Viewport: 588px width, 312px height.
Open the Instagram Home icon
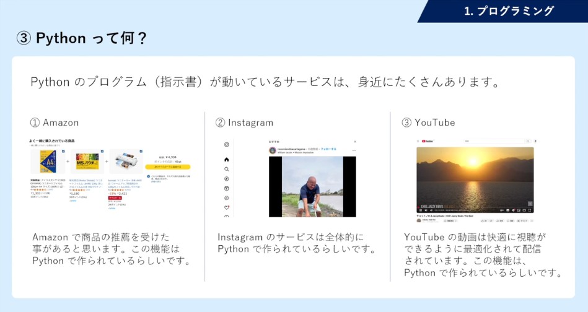pyautogui.click(x=227, y=160)
